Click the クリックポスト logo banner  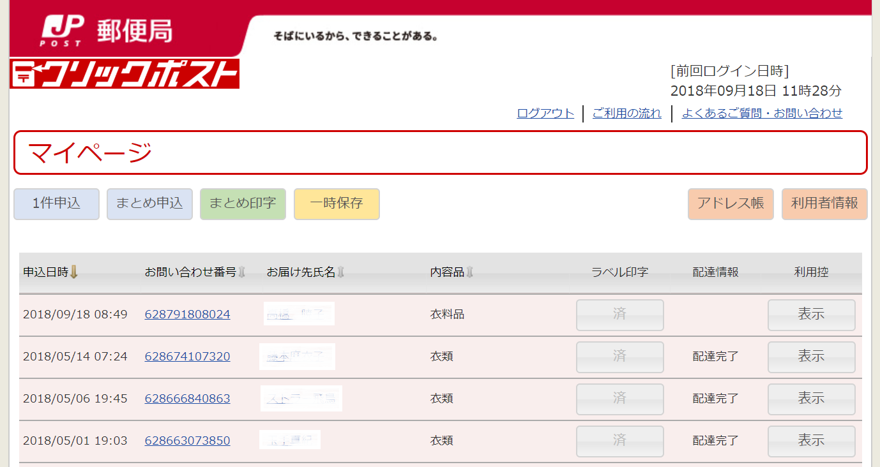point(125,73)
